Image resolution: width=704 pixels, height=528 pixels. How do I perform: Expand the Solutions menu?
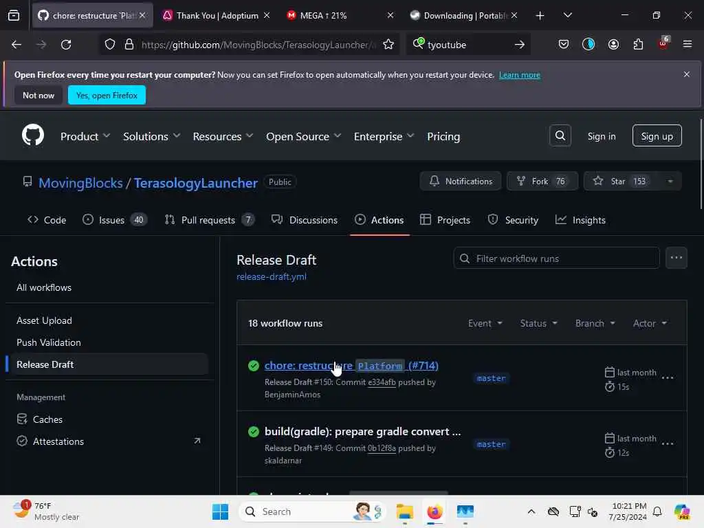pyautogui.click(x=152, y=137)
